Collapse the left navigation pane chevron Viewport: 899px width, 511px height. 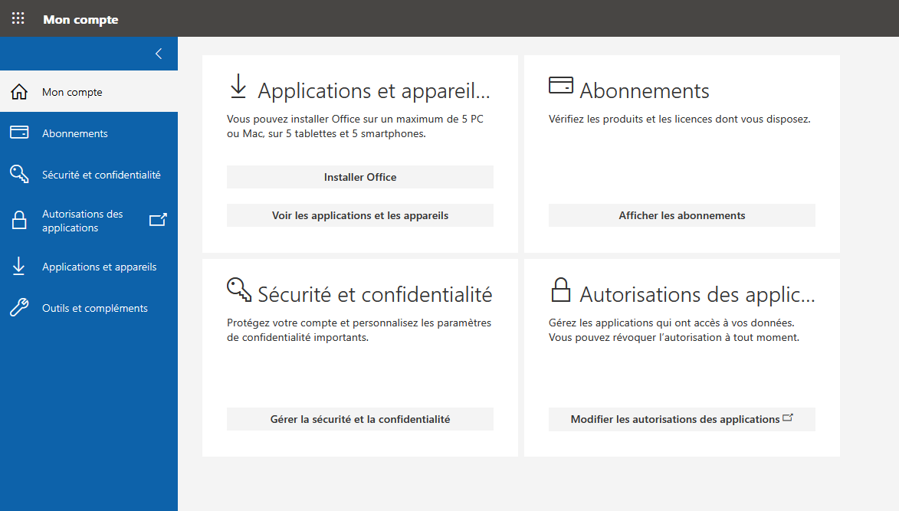pyautogui.click(x=159, y=54)
